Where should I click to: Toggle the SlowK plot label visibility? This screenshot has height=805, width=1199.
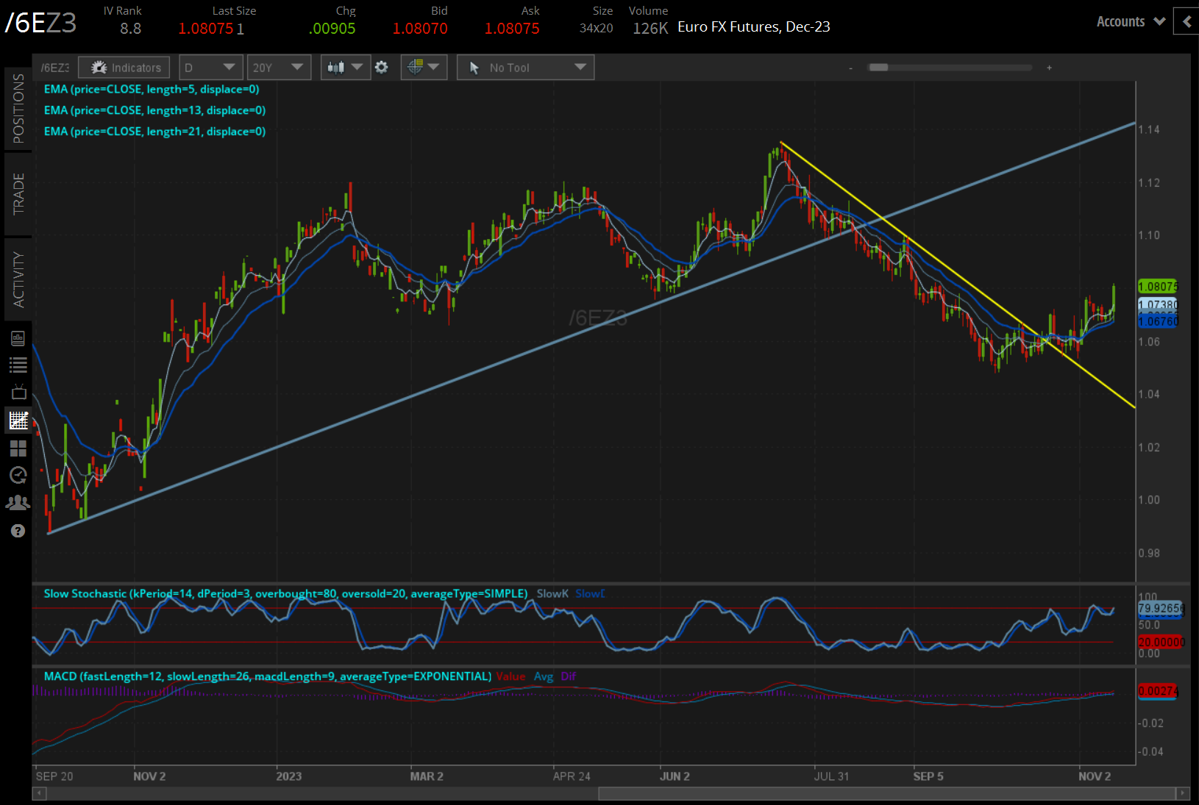(552, 593)
